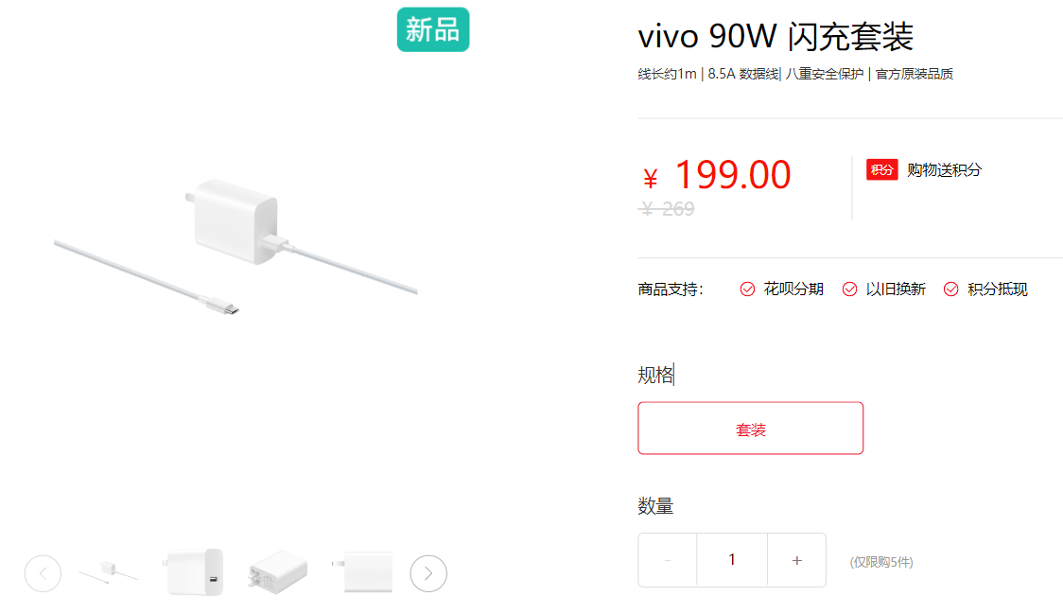Click the next image carousel arrow
This screenshot has width=1063, height=614.
(x=428, y=574)
